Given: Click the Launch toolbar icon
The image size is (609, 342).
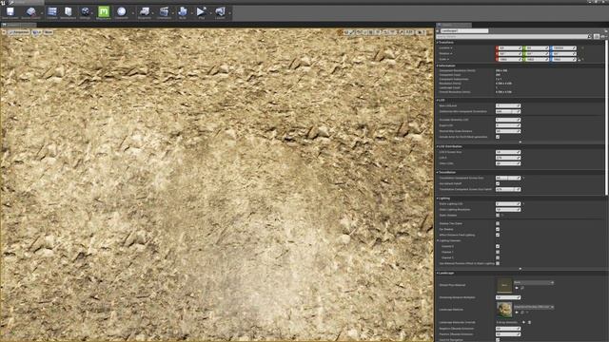Looking at the screenshot, I should click(x=220, y=12).
